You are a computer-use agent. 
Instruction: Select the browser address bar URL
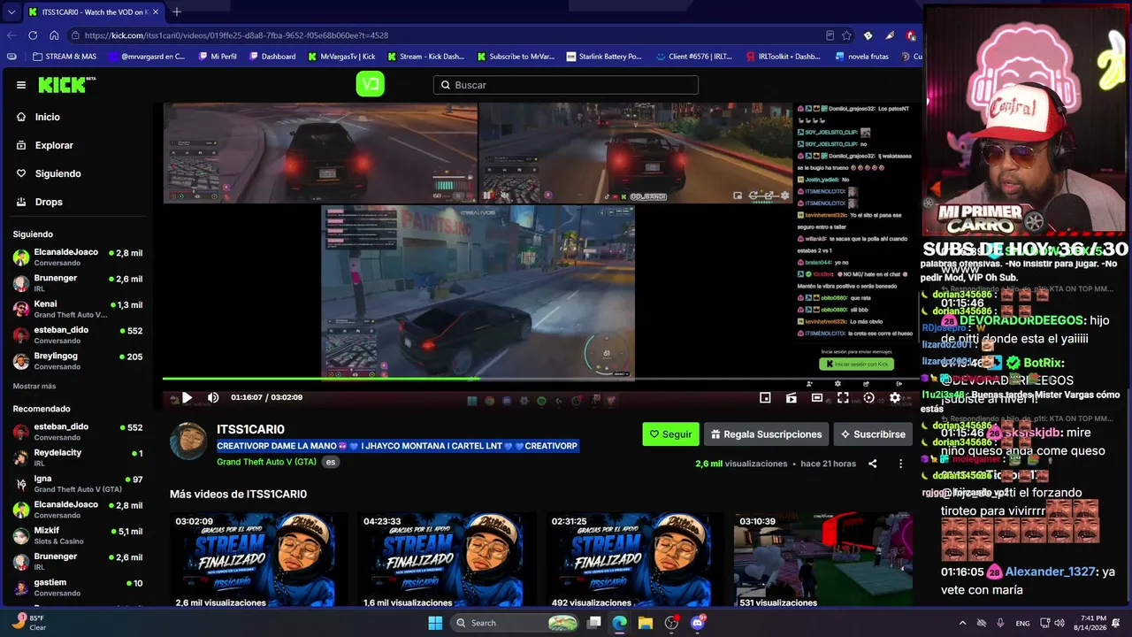pos(237,35)
